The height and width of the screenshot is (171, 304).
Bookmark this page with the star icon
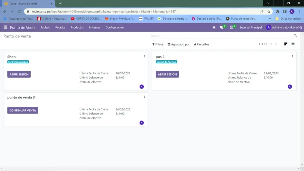click(269, 12)
